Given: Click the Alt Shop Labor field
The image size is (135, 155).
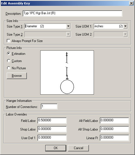Looking at the screenshot, I should click(114, 129).
